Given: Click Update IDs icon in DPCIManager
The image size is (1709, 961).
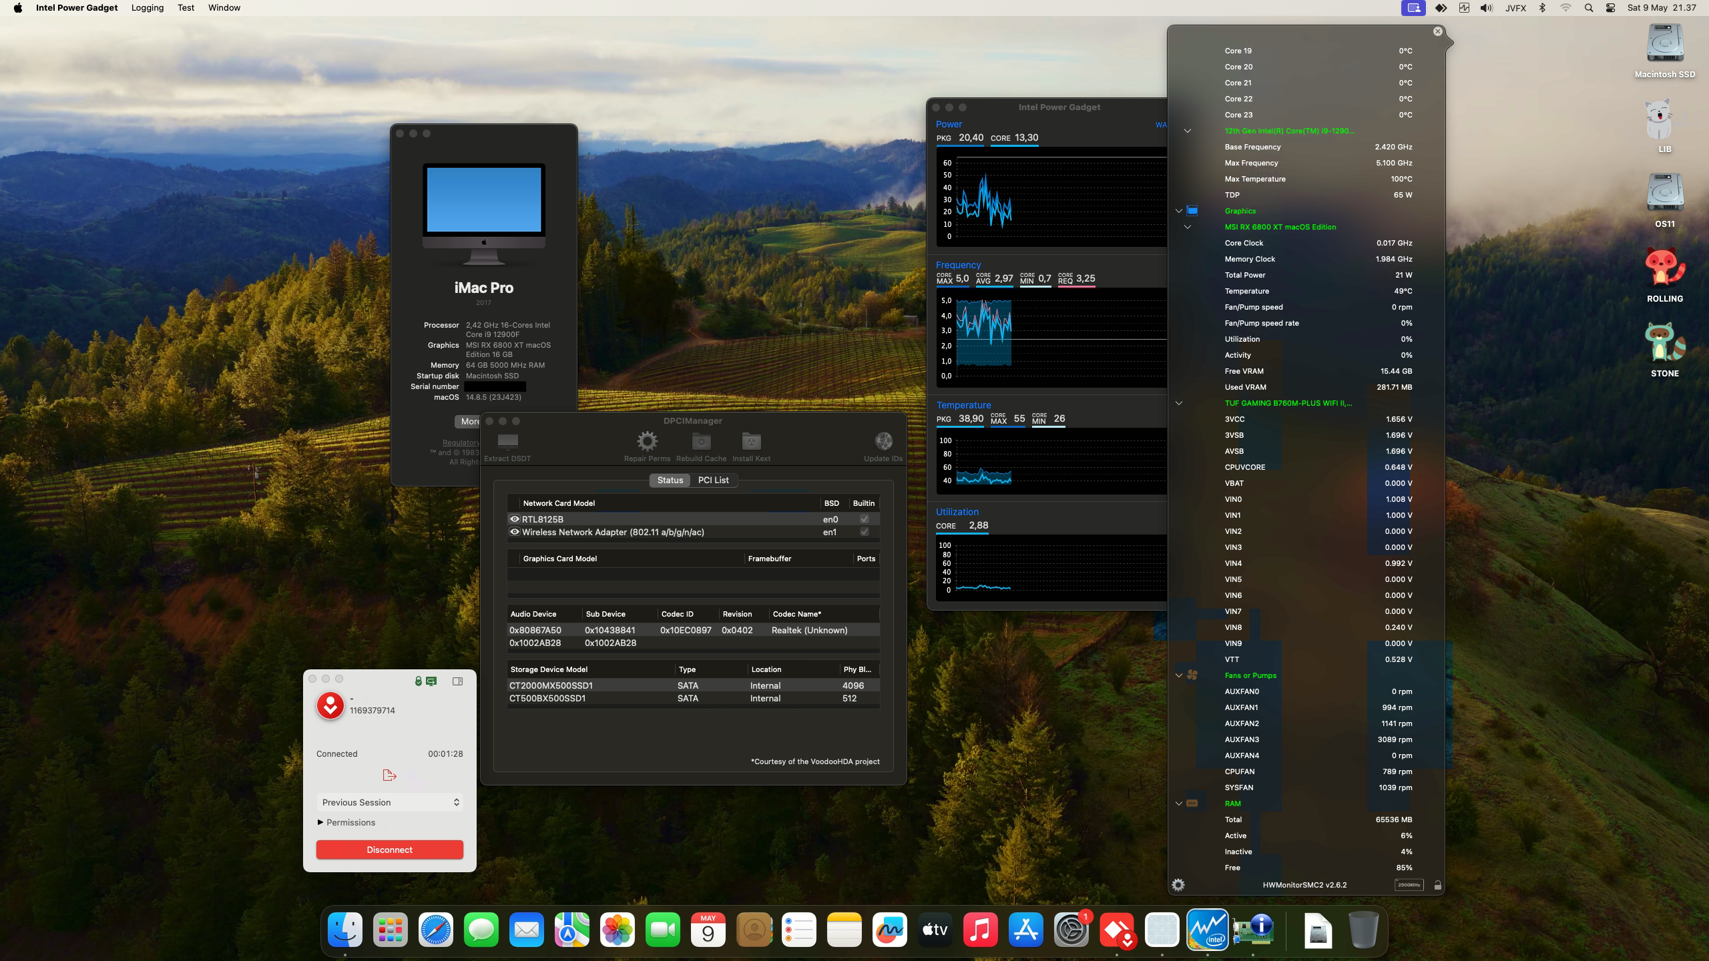Looking at the screenshot, I should pos(883,441).
